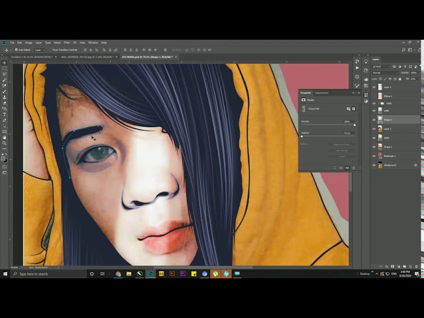The height and width of the screenshot is (318, 424).
Task: Hide the Shape 3 layer
Action: [x=374, y=120]
